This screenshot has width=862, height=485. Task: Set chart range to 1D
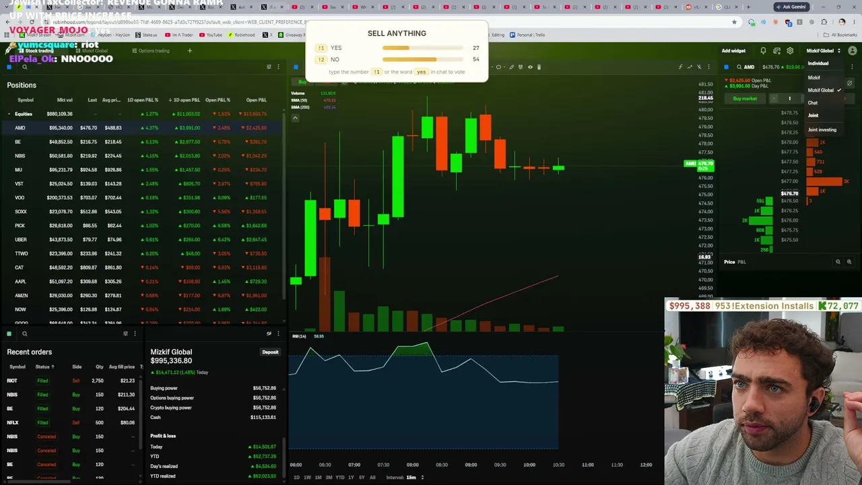tap(296, 478)
